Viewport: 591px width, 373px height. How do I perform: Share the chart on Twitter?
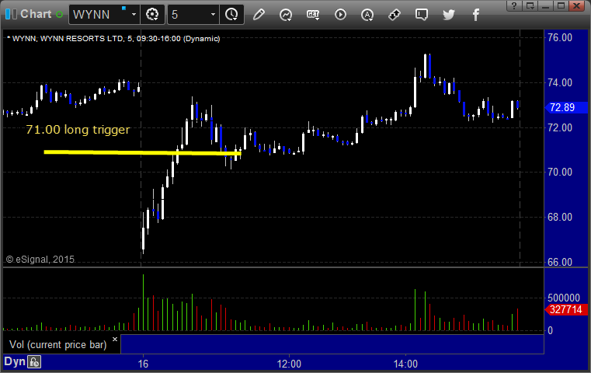tap(449, 15)
